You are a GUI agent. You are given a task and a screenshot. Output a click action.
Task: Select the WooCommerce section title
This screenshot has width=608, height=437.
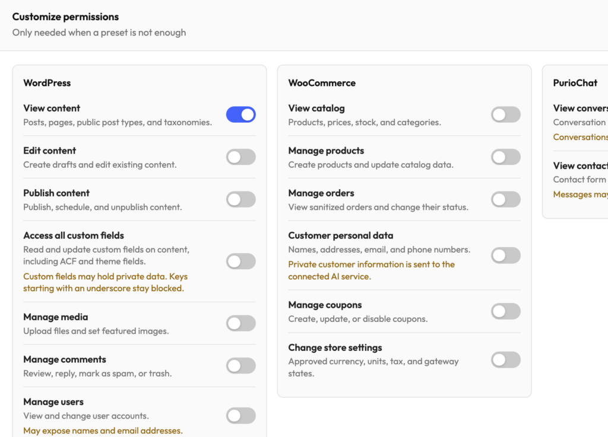pos(322,83)
